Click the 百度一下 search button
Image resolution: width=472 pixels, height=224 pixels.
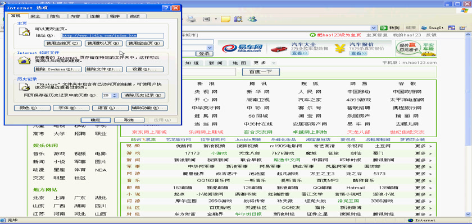click(261, 72)
